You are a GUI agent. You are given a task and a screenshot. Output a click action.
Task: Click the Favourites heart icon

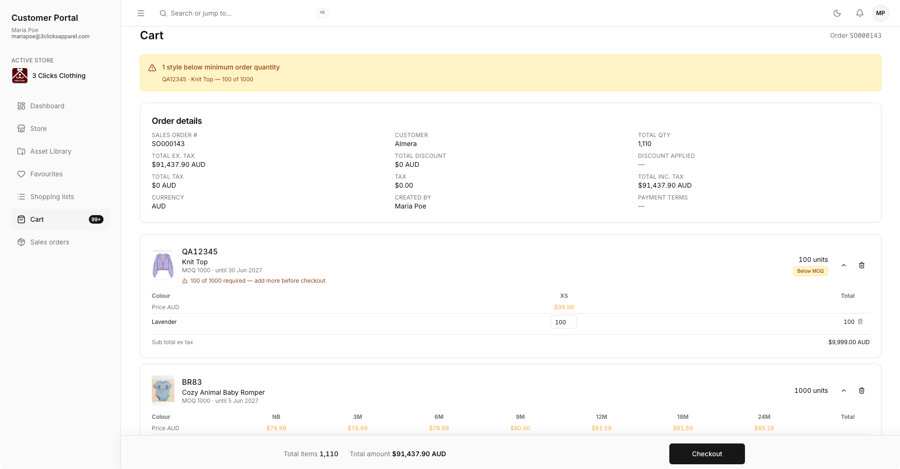pos(21,174)
